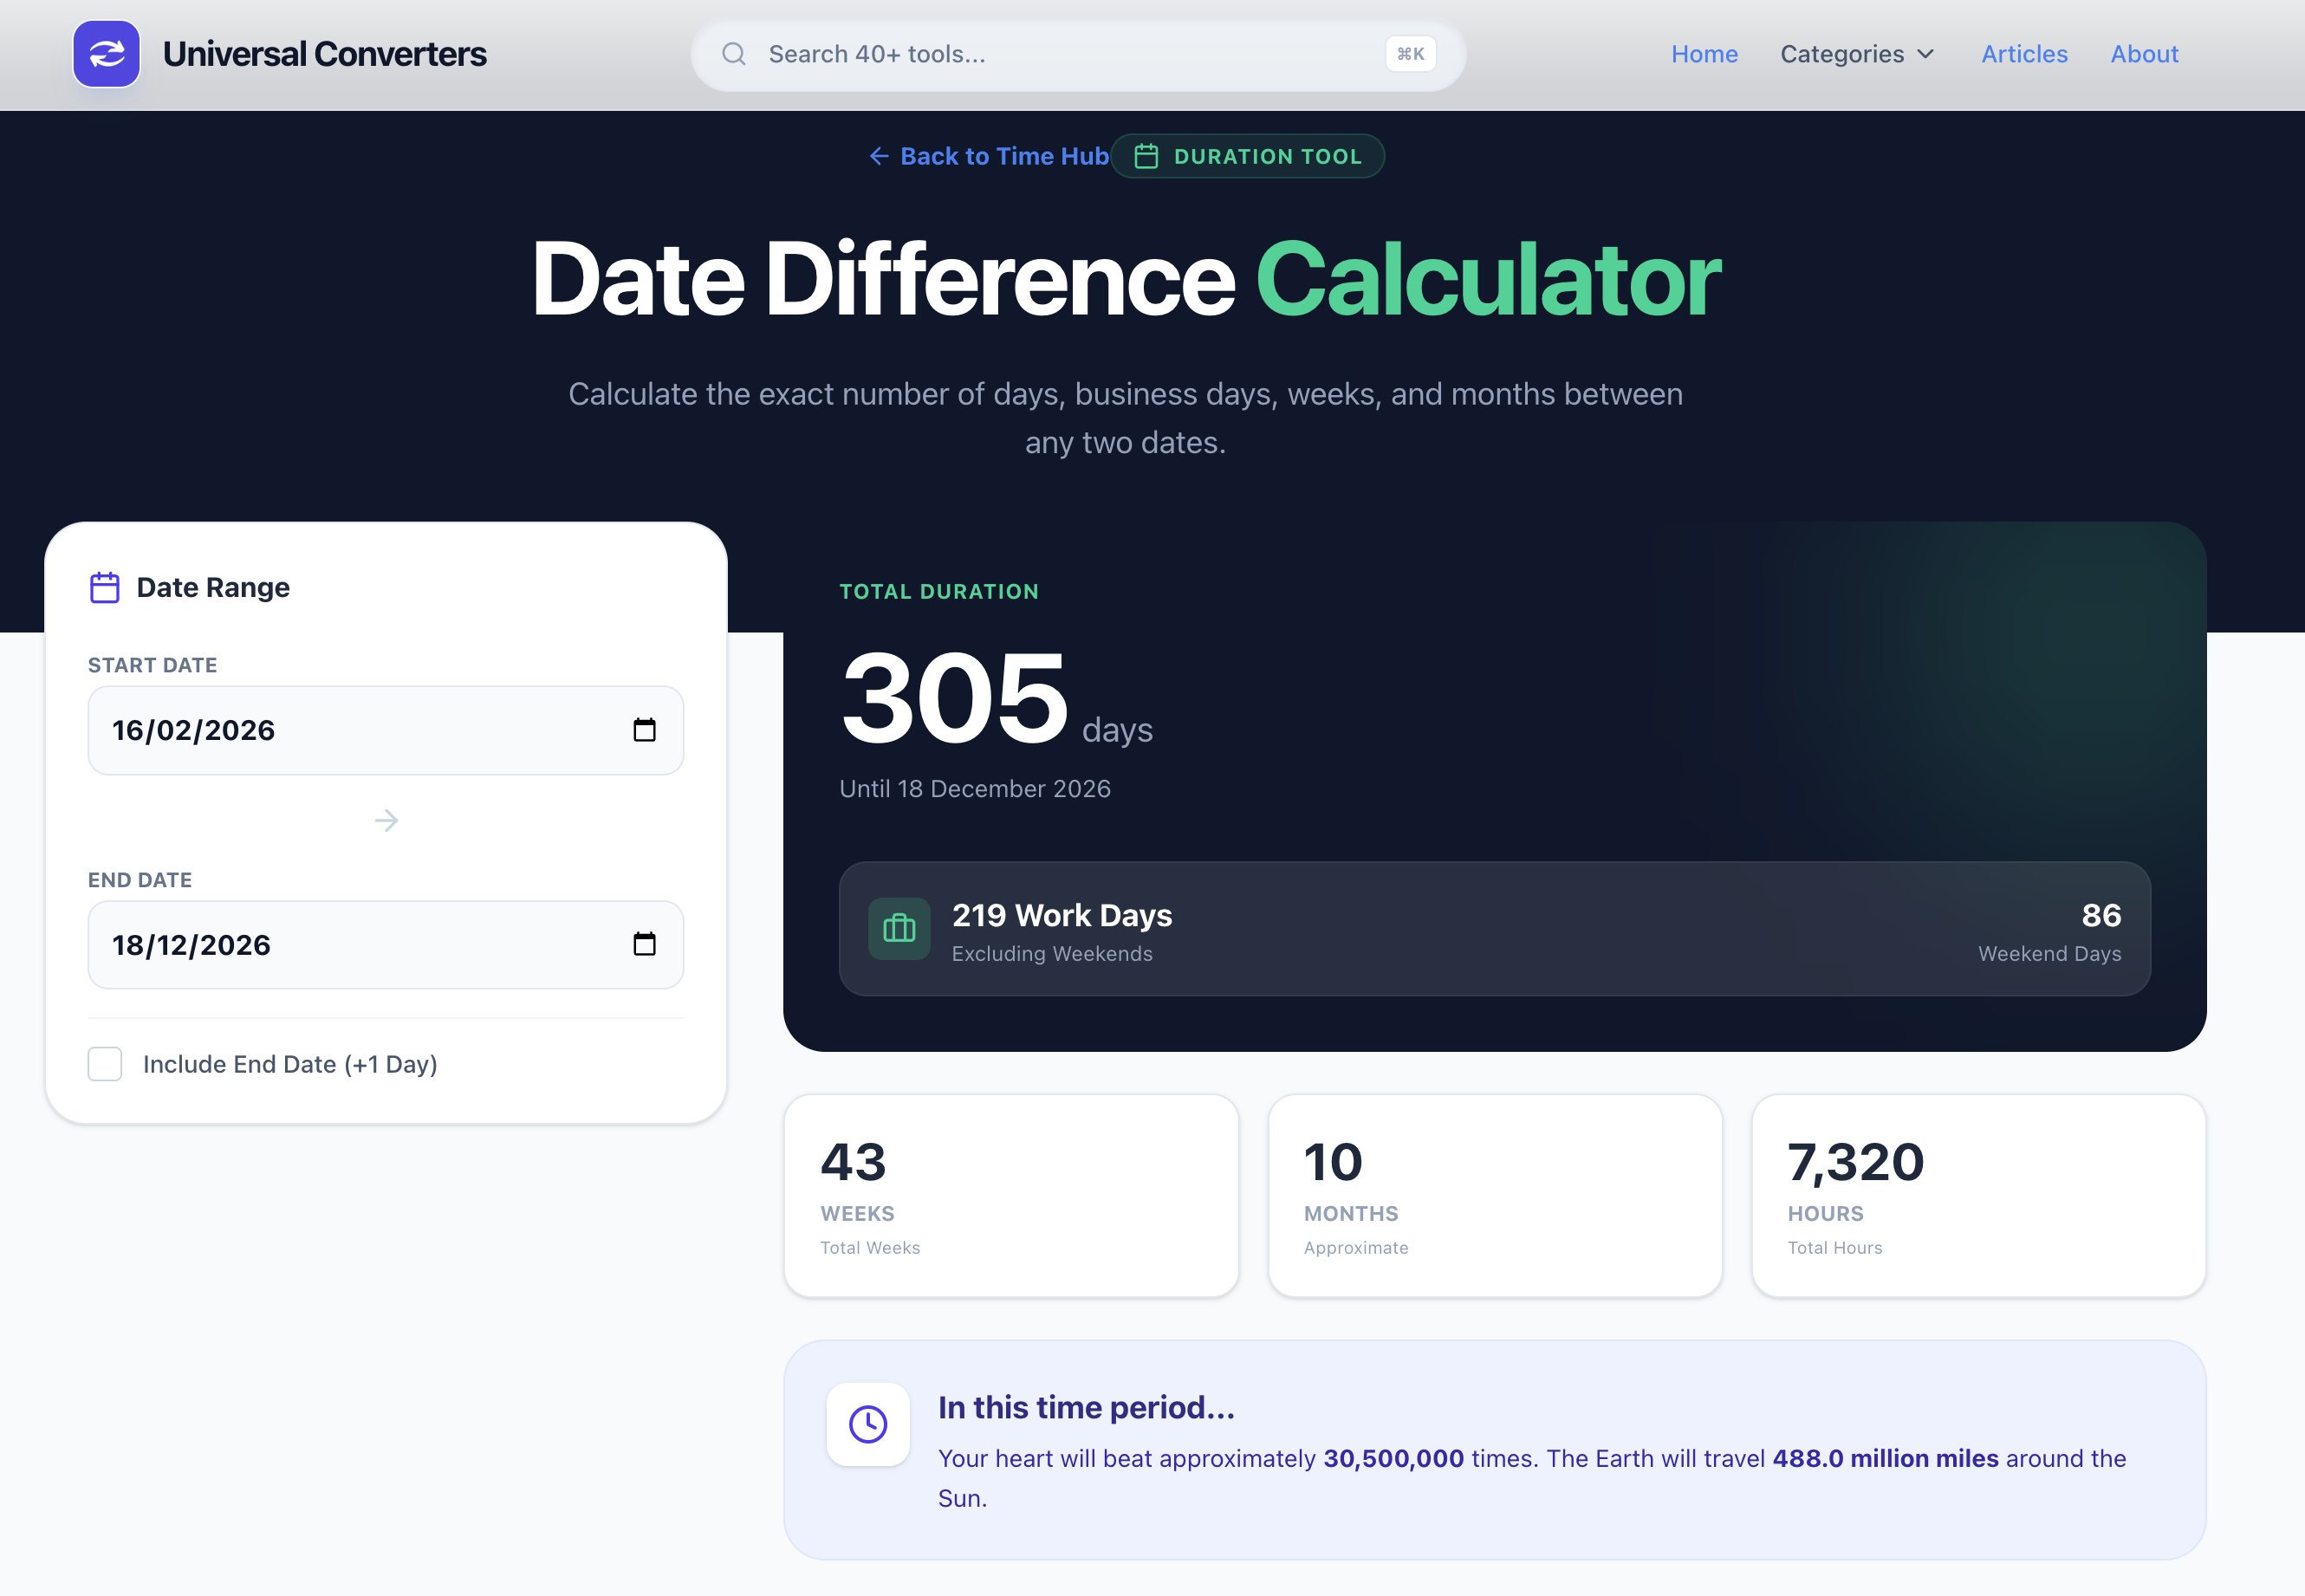
Task: Click the Universal Converters logo icon
Action: coord(106,54)
